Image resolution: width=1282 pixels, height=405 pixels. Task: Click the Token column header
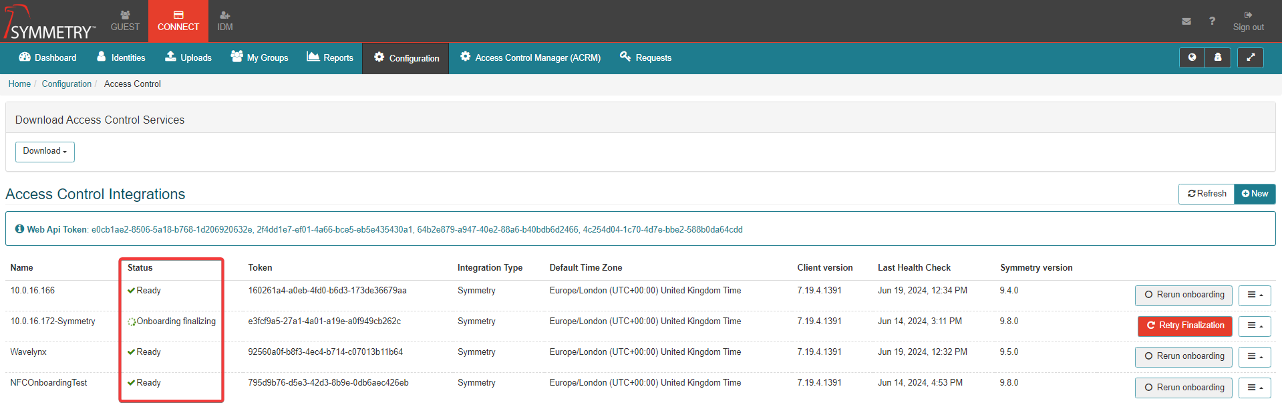point(260,267)
